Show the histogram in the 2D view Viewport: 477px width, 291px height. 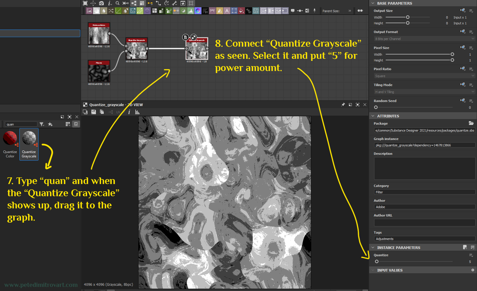coord(137,112)
